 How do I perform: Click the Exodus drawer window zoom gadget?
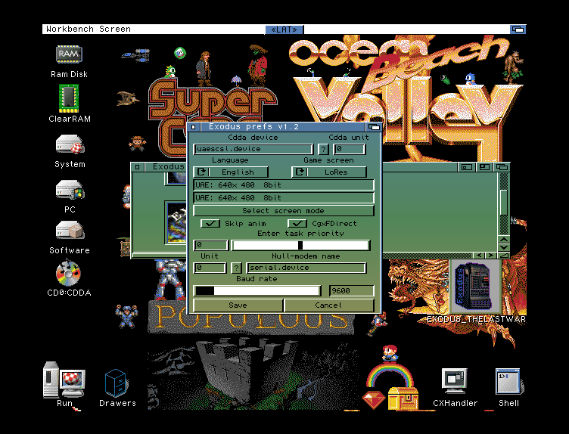tap(484, 167)
